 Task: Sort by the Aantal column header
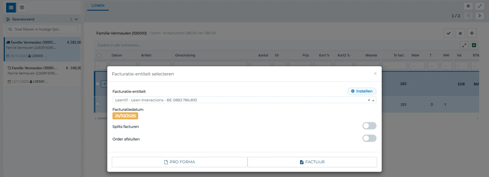(x=263, y=55)
